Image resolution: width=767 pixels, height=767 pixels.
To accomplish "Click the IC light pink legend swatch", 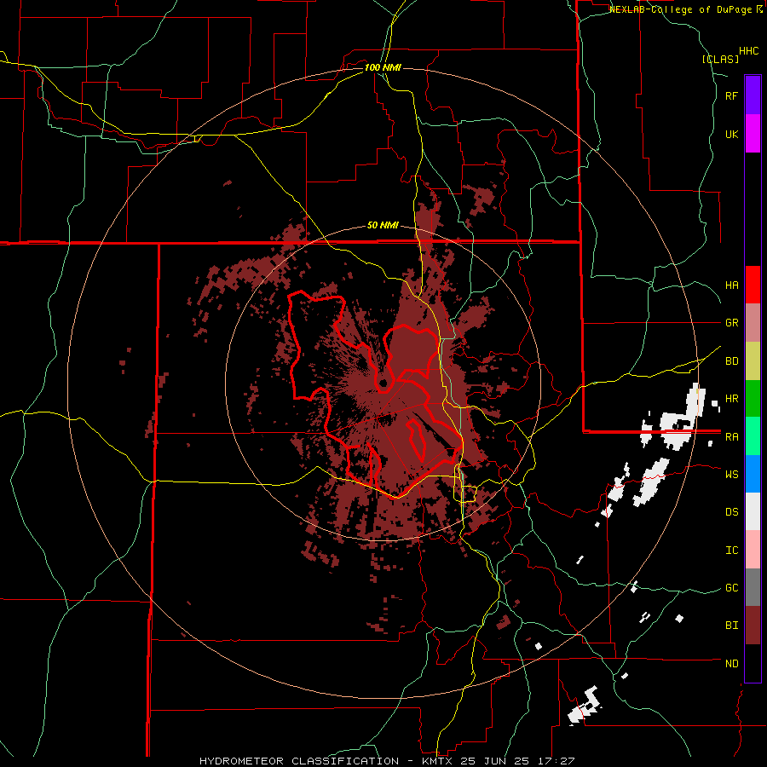I will 753,550.
